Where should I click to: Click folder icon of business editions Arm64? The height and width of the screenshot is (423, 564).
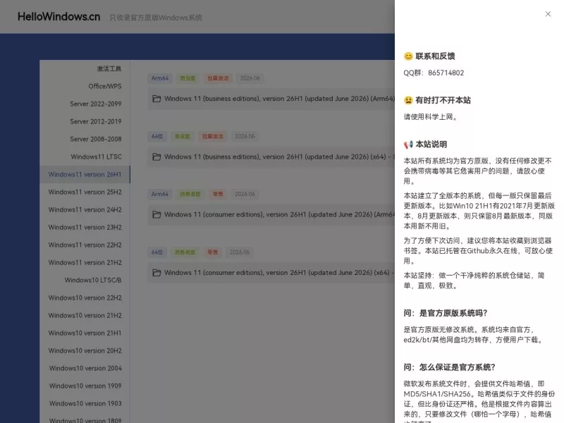point(157,99)
